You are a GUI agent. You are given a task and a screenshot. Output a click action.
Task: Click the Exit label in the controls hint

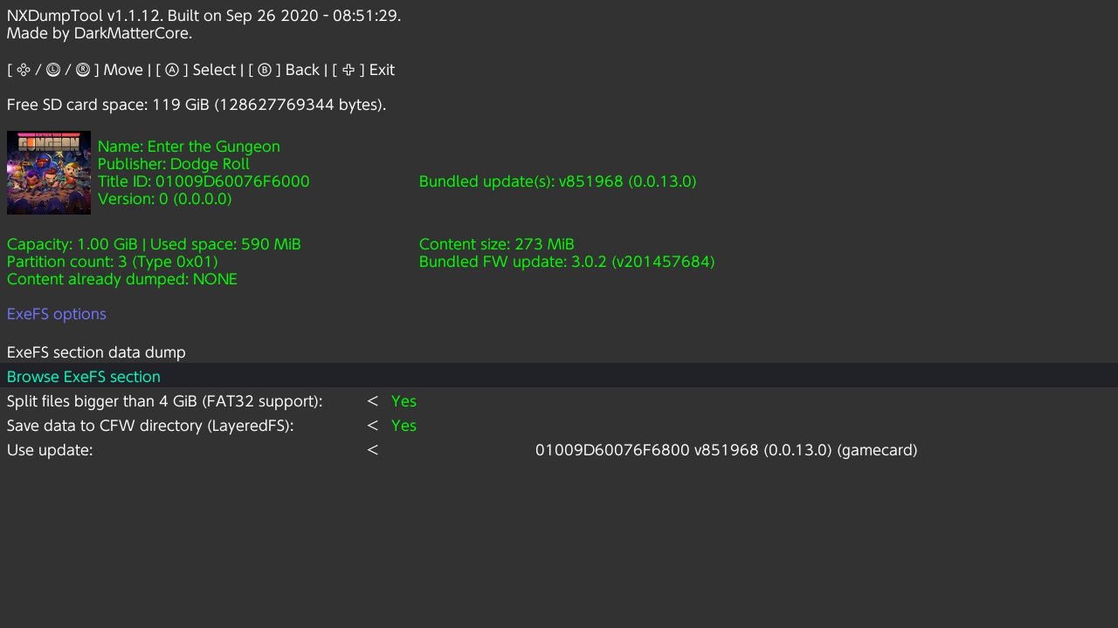tap(382, 70)
